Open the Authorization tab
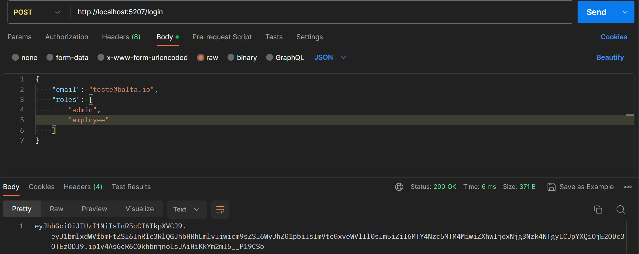 [67, 37]
